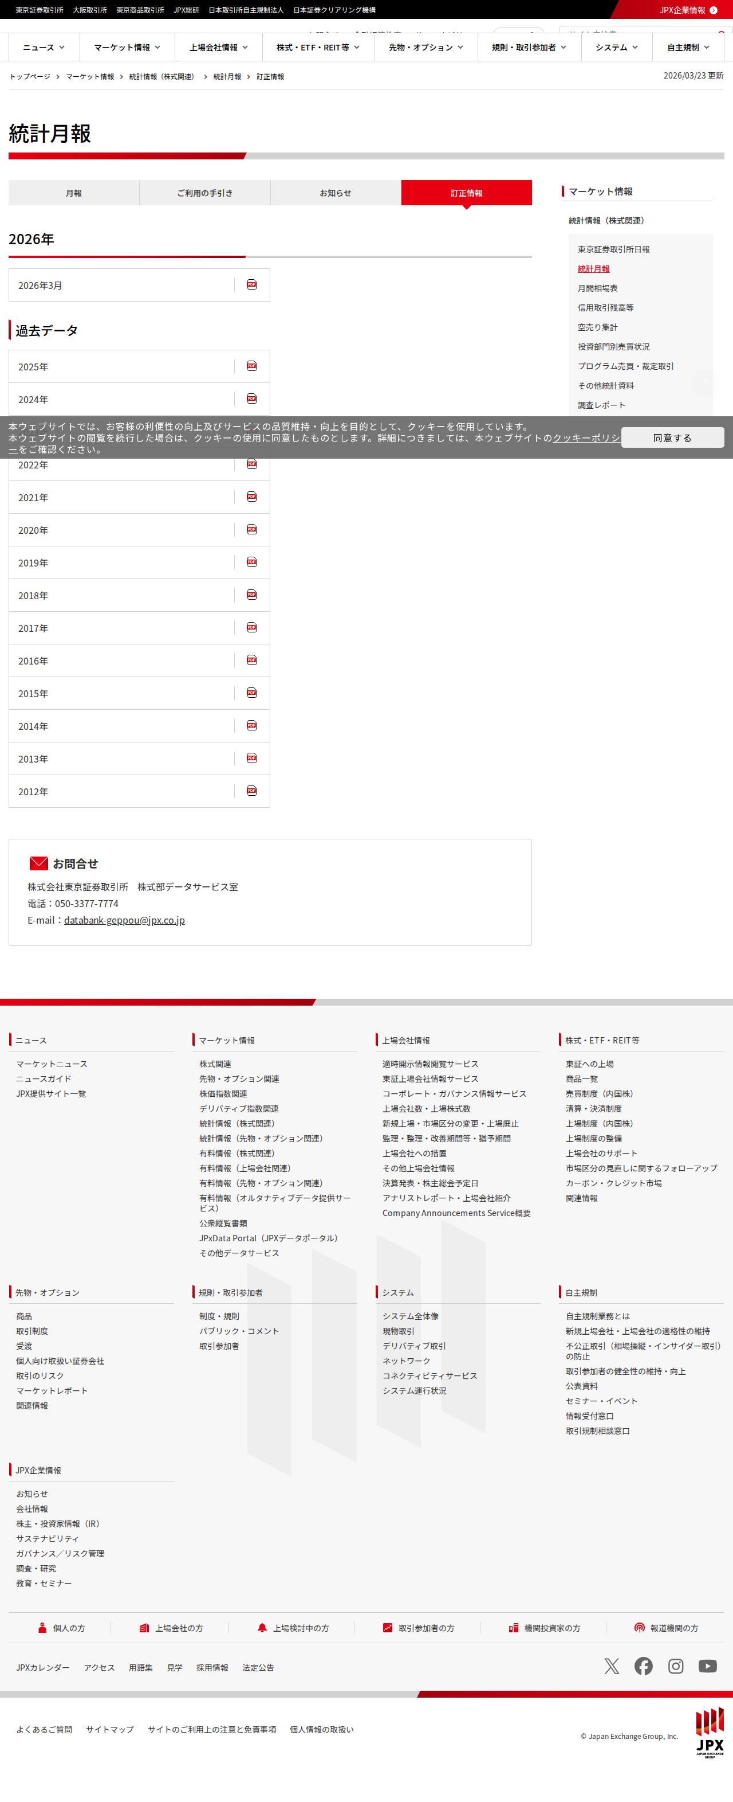Screen dimensions: 733x1802
Task: Open the クッキーポリシー link
Action: click(586, 438)
